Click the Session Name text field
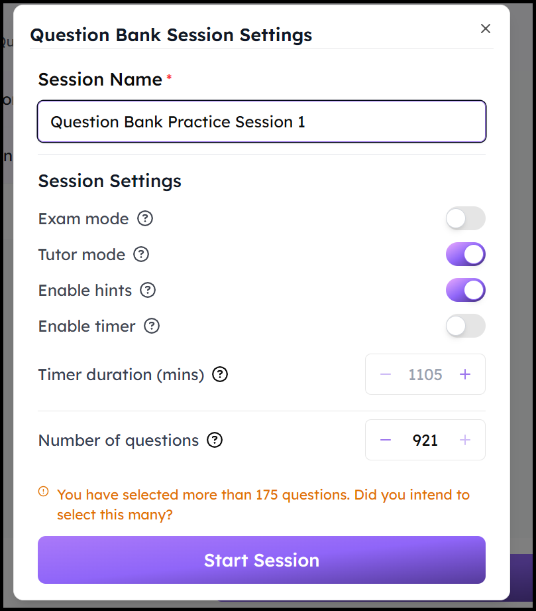This screenshot has height=611, width=536. pyautogui.click(x=262, y=121)
